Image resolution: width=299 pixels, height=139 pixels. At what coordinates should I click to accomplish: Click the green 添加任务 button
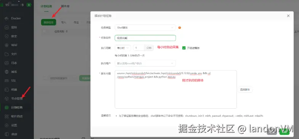(x=49, y=22)
